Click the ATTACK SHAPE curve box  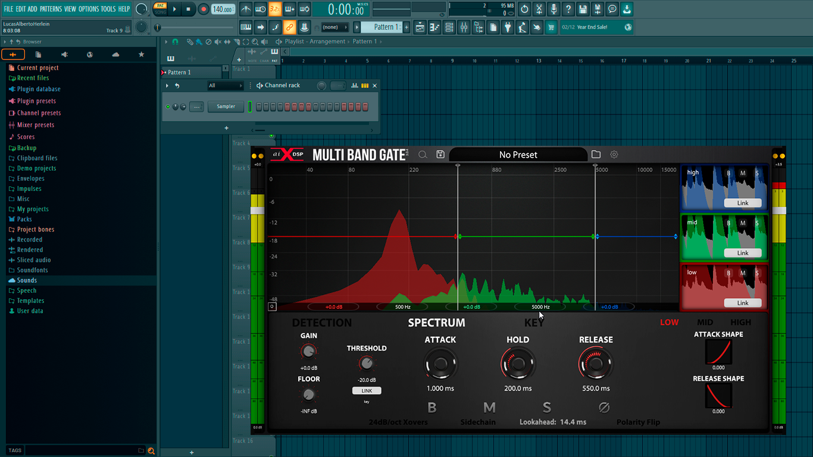pos(718,352)
